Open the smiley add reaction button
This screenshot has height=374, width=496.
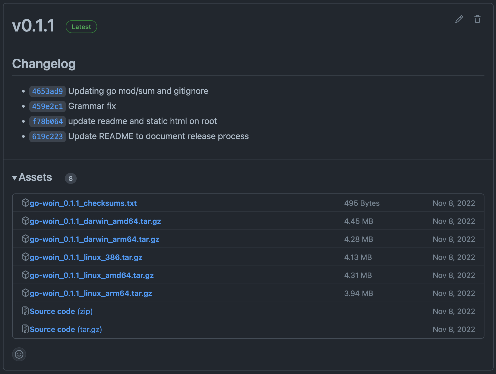coord(19,354)
